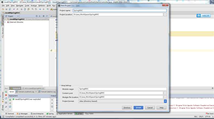Click the Open folder toolbar icon
Viewport: 214px width, 119px height.
(3, 9)
